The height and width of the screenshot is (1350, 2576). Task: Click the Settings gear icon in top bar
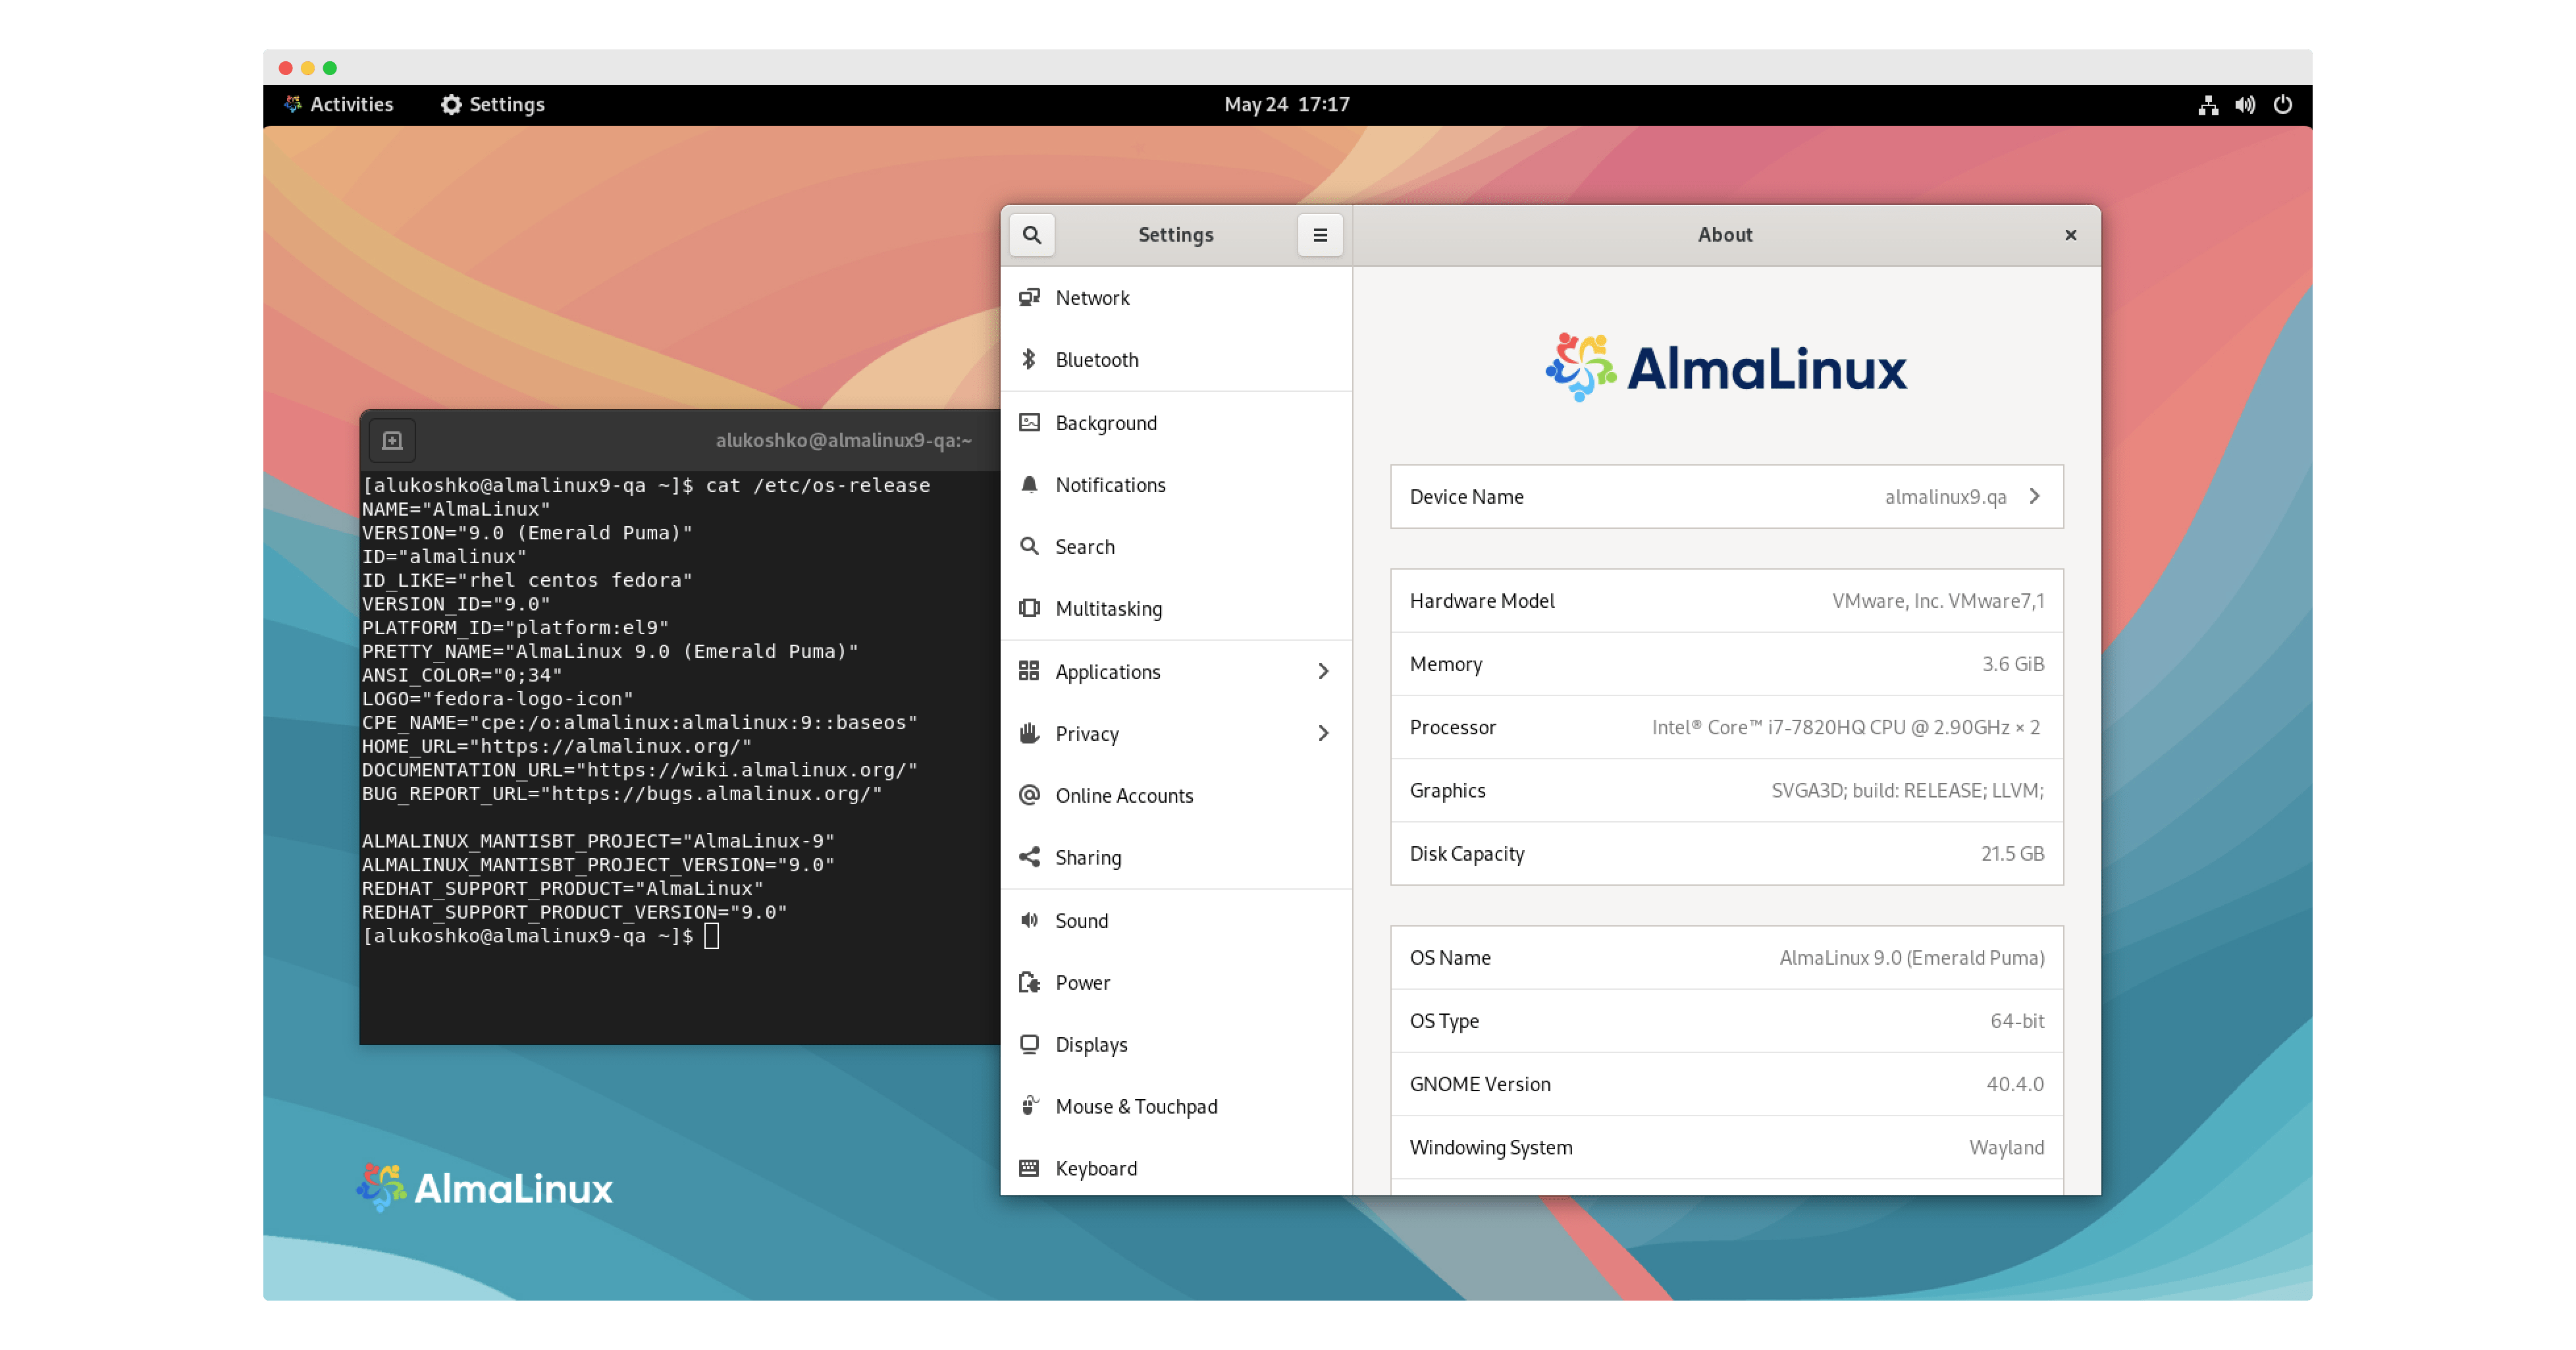coord(451,104)
